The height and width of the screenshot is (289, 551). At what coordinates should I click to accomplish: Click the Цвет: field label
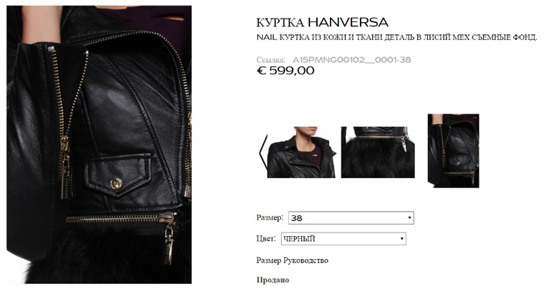(x=266, y=239)
